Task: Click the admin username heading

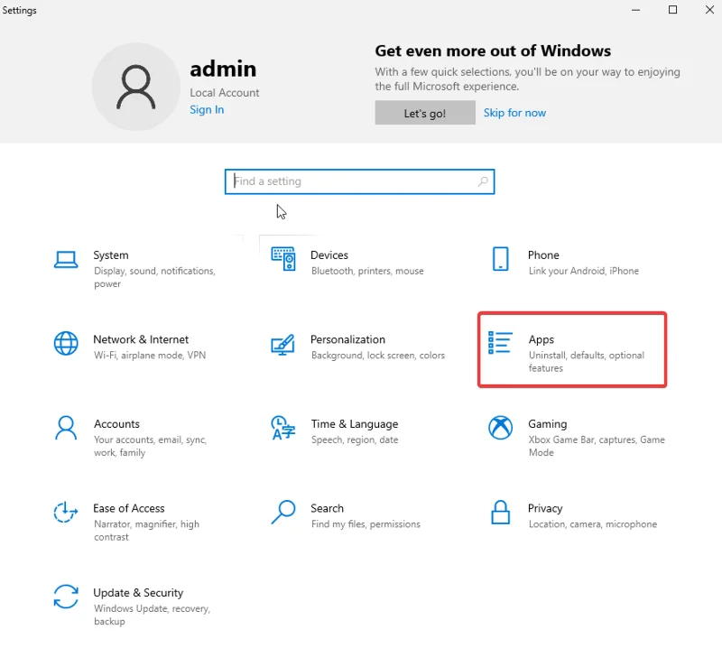Action: coord(223,69)
